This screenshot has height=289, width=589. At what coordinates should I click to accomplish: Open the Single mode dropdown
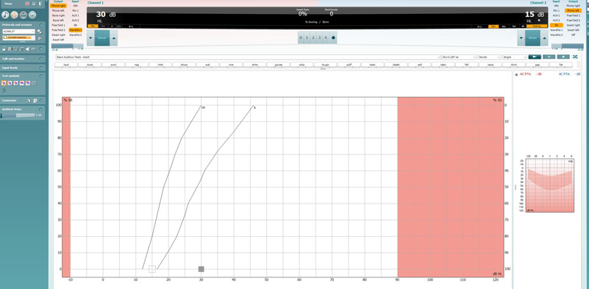click(515, 57)
